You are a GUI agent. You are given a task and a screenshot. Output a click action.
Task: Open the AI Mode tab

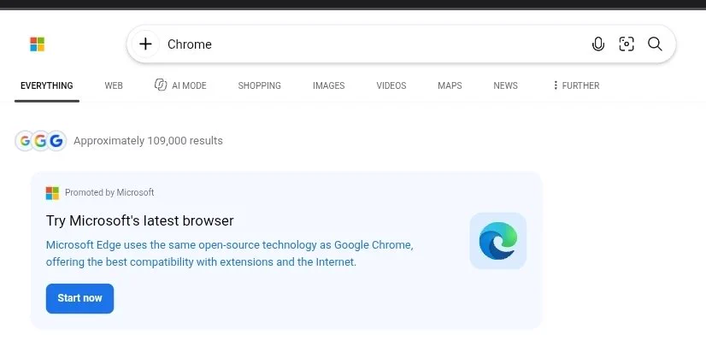click(x=180, y=85)
